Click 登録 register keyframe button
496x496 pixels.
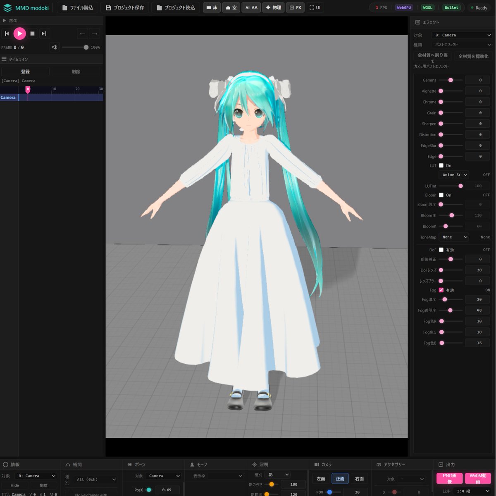[x=25, y=72]
